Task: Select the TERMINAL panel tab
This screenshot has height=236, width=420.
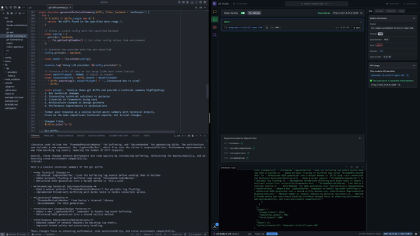Action: [x=35, y=136]
